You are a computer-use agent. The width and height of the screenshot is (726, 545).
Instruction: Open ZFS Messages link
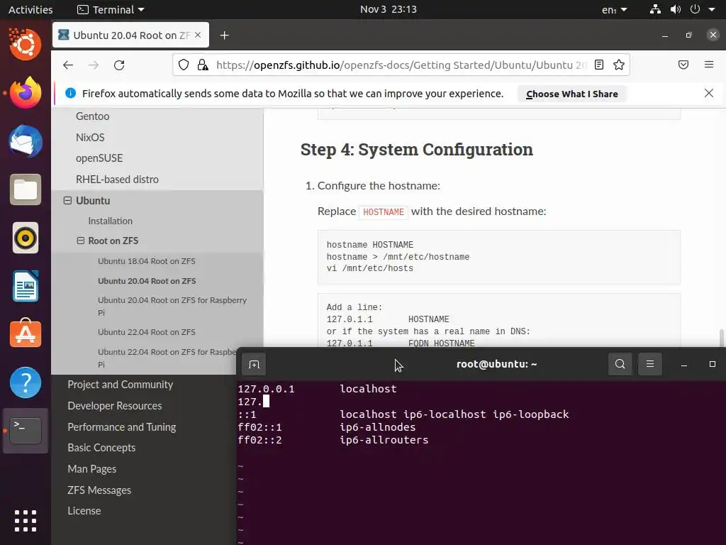click(x=99, y=490)
